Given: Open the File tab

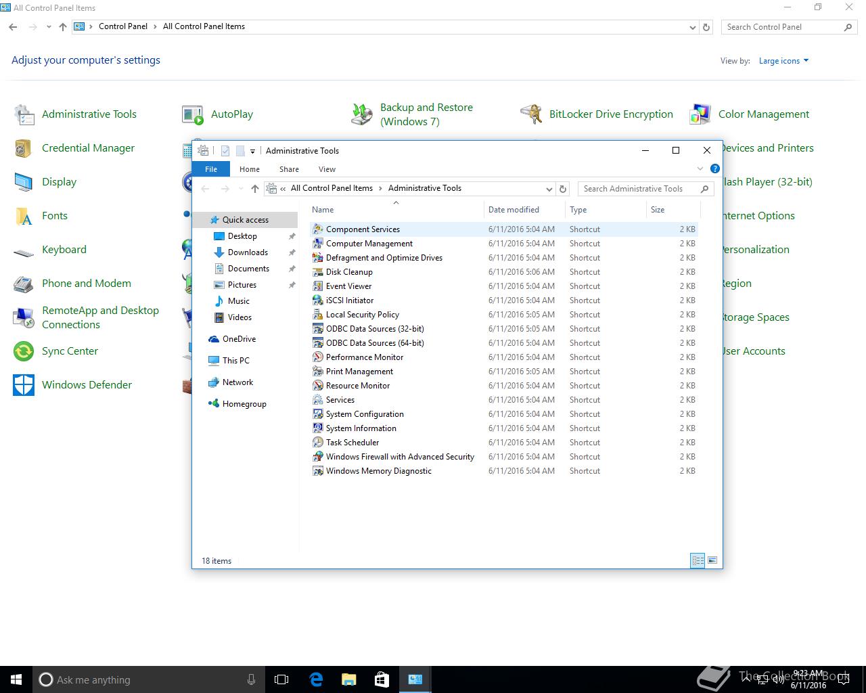Looking at the screenshot, I should coord(211,169).
